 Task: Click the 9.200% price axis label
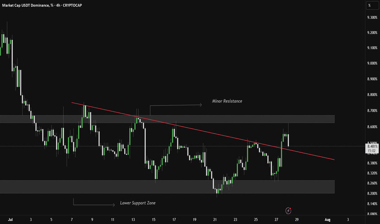point(372,33)
